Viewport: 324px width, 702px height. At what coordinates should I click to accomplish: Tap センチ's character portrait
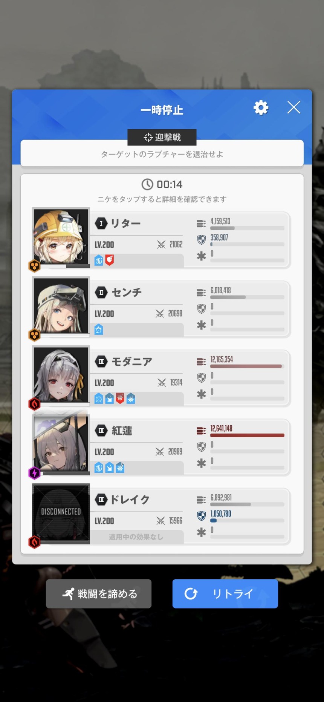click(61, 306)
